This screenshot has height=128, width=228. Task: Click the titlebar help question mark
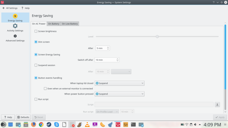click(x=214, y=2)
